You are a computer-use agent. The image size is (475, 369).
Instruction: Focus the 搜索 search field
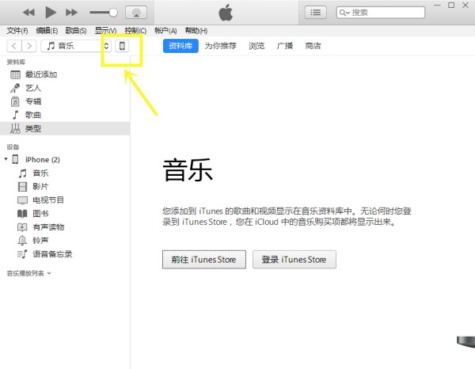(381, 13)
